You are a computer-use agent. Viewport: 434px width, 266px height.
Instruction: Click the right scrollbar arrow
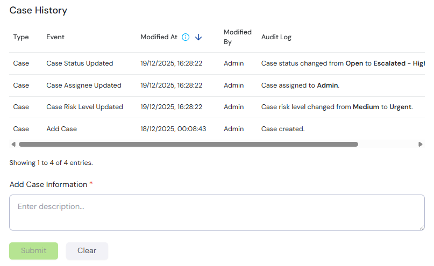tap(421, 145)
